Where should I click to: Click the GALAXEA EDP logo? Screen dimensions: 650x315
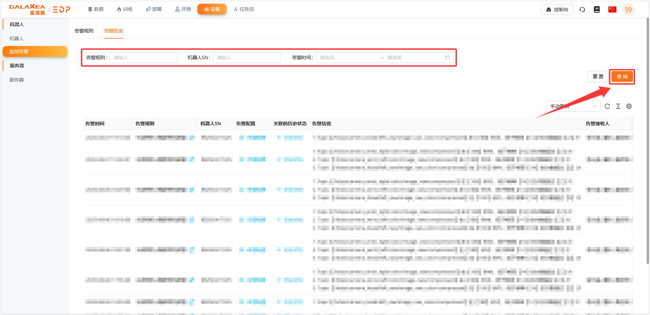pyautogui.click(x=40, y=9)
